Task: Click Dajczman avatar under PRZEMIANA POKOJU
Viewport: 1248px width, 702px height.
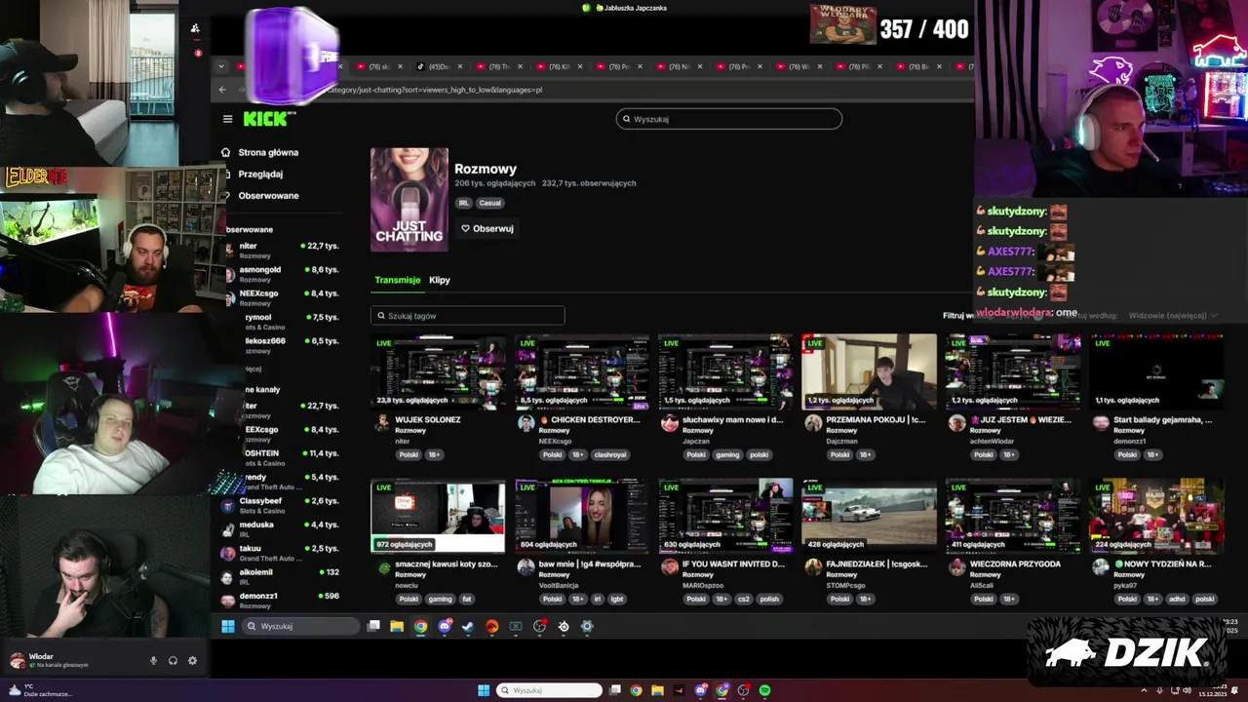Action: pyautogui.click(x=813, y=422)
